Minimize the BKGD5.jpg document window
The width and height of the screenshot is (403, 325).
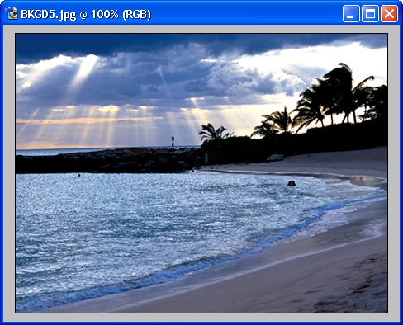coord(351,14)
